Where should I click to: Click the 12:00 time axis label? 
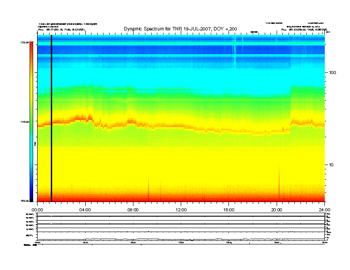181,210
